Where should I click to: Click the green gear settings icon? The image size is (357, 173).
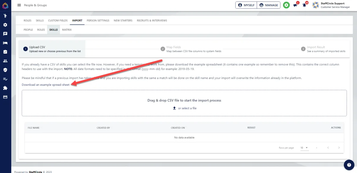[286, 5]
